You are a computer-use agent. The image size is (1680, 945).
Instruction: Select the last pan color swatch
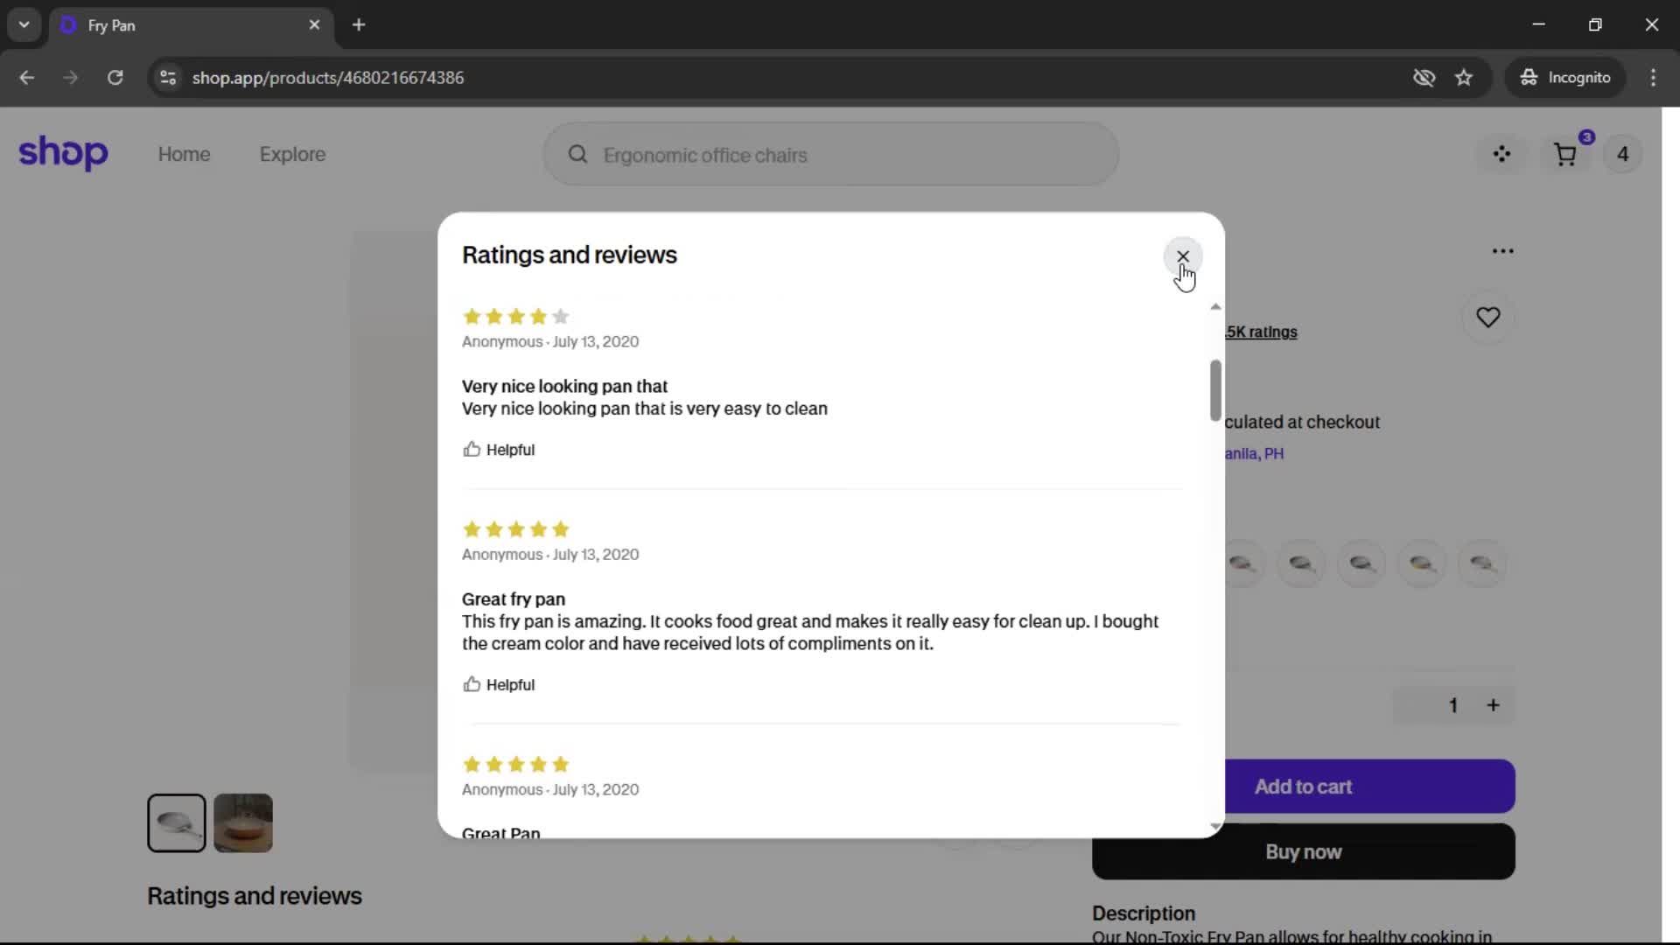tap(1482, 564)
